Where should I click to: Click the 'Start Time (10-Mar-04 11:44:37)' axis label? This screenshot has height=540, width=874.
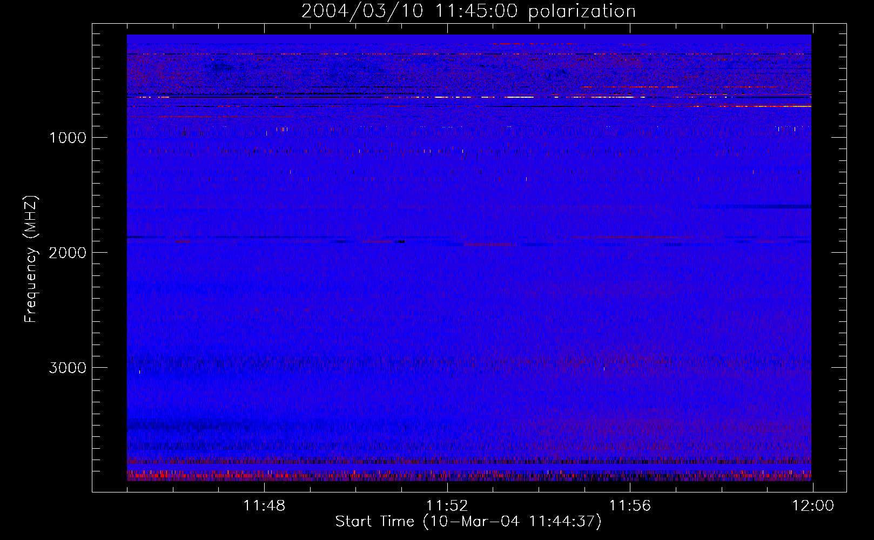468,522
